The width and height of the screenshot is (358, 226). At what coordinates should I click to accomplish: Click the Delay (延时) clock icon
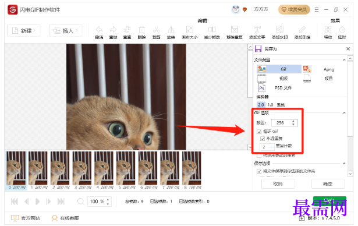pyautogui.click(x=342, y=30)
